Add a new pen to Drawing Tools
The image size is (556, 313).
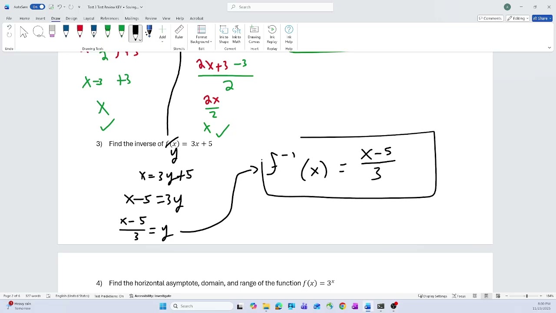tap(162, 33)
